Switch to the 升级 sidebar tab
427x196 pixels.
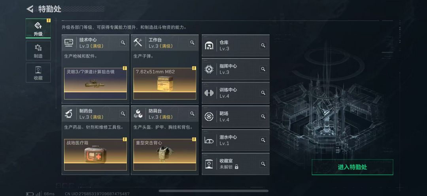[38, 28]
